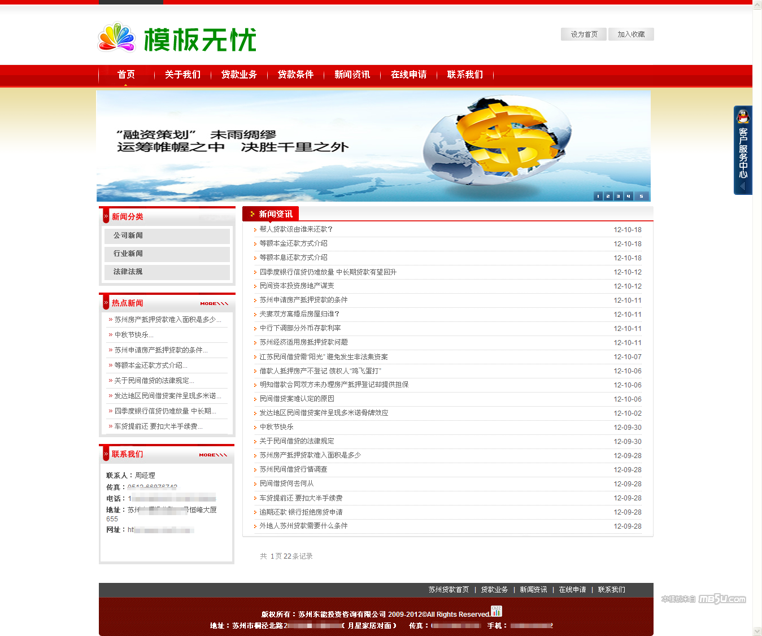Go to 贷款业务 in navigation bar
Screen dimensions: 762x636
tap(239, 75)
